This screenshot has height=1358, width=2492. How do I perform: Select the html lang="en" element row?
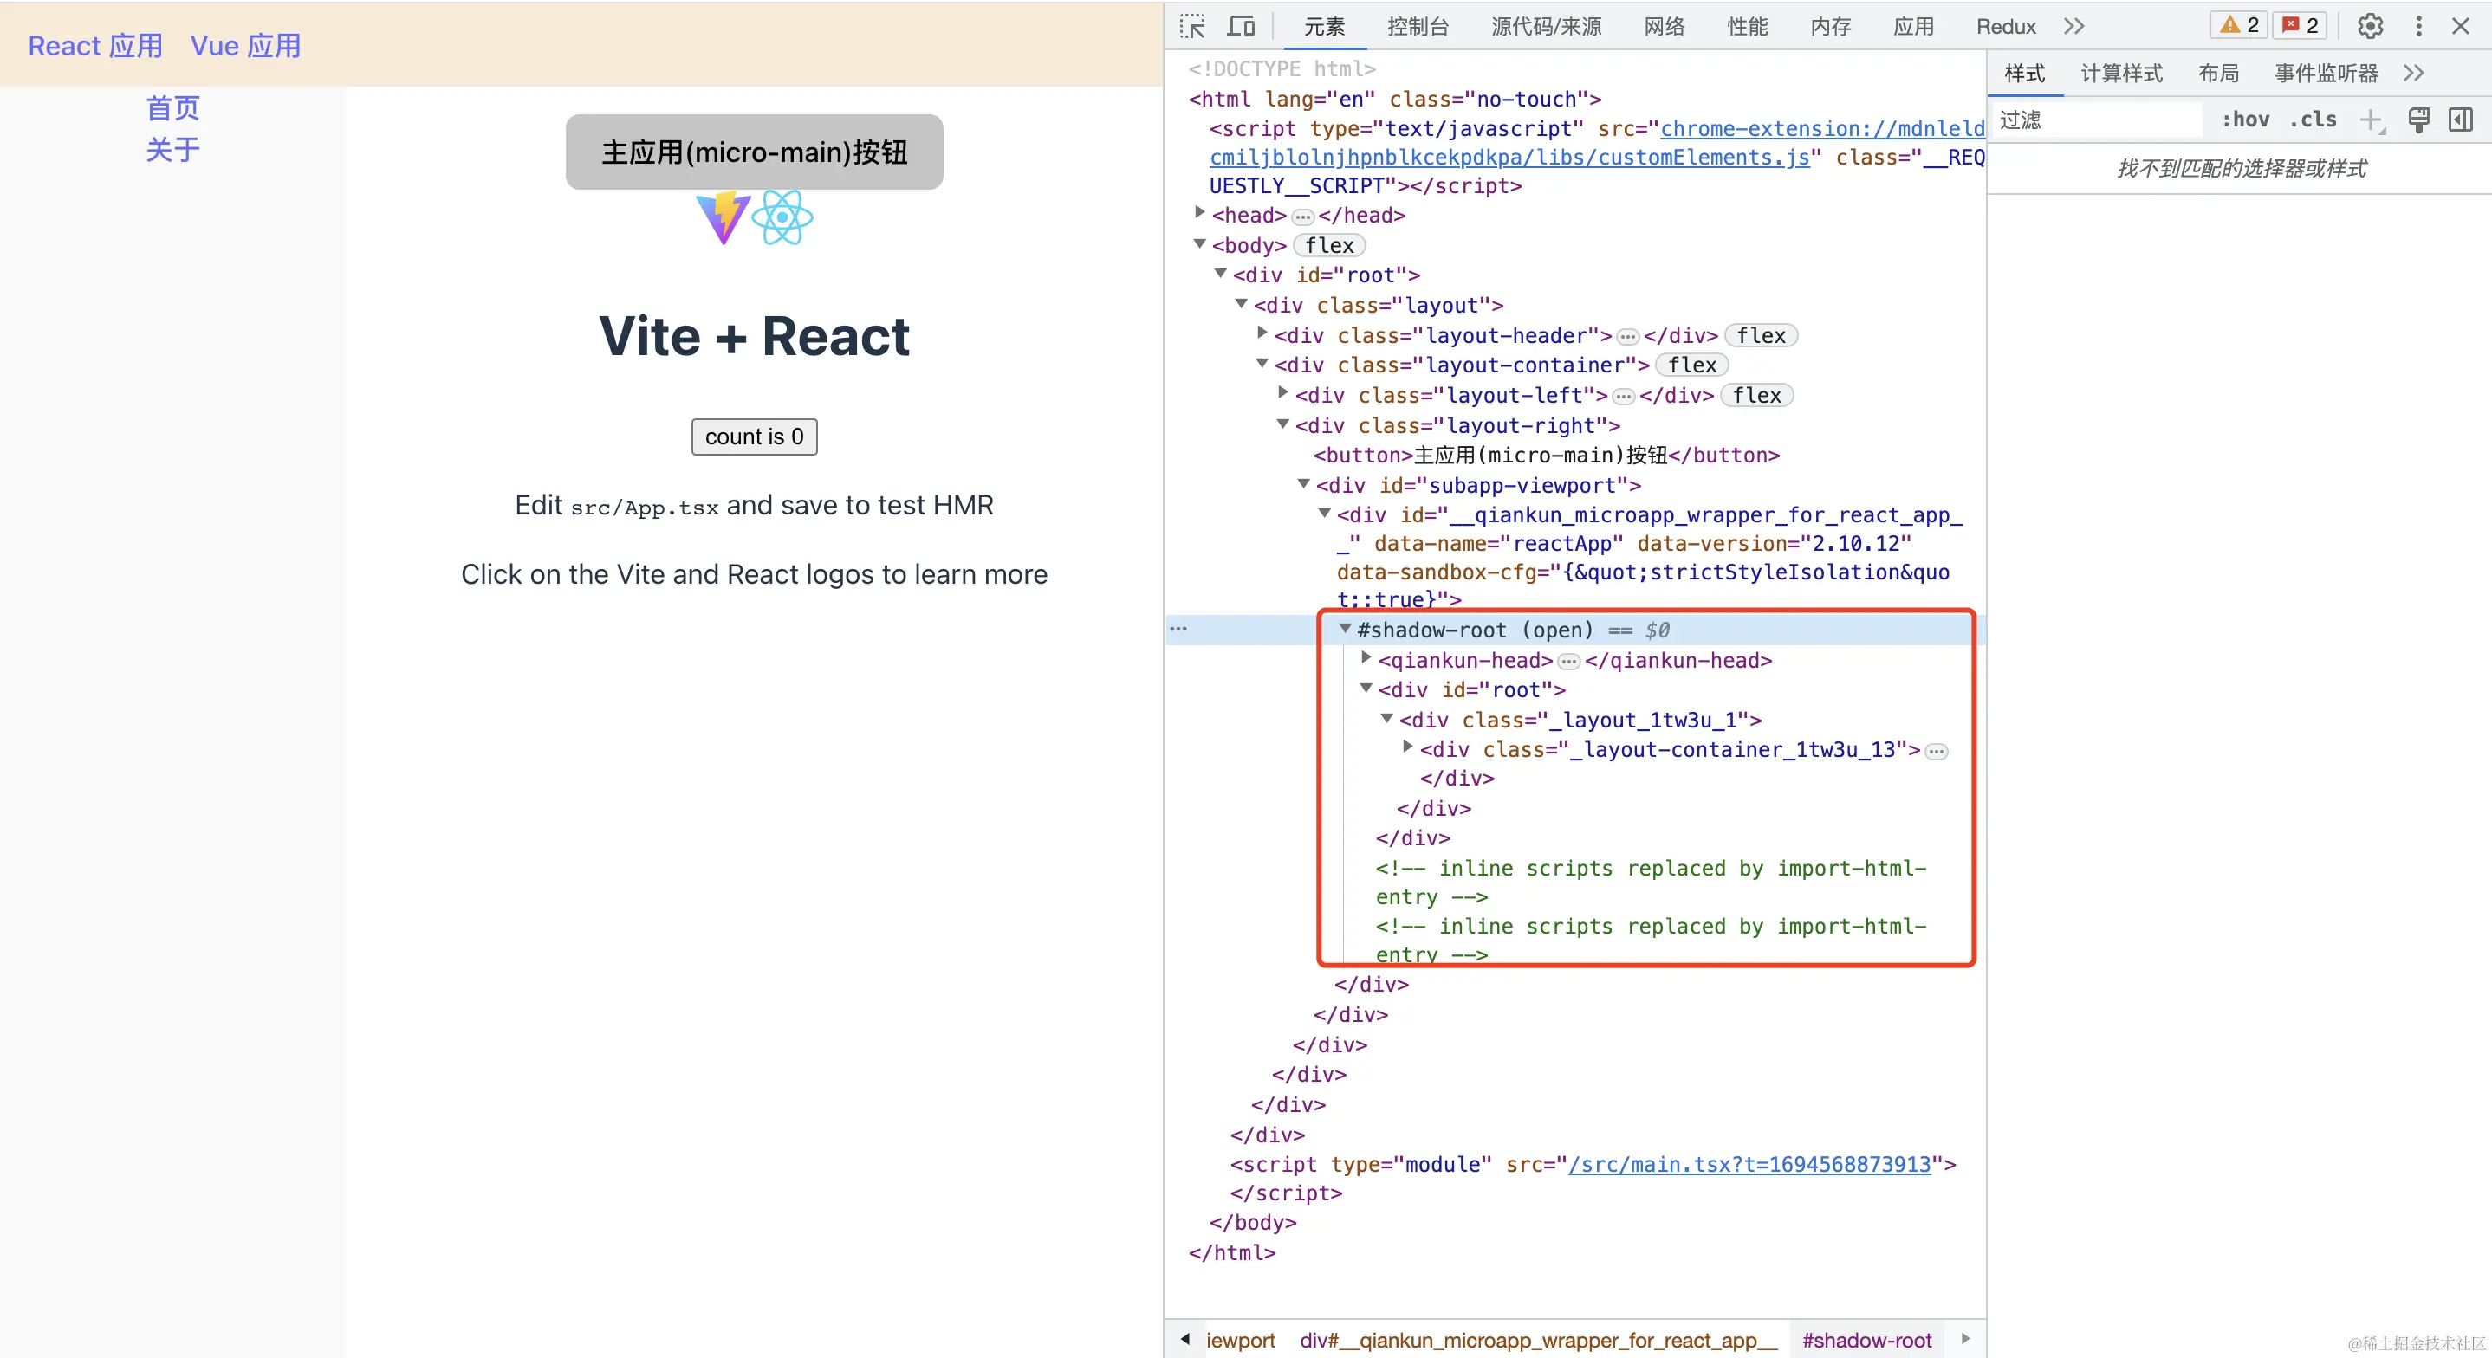point(1395,99)
